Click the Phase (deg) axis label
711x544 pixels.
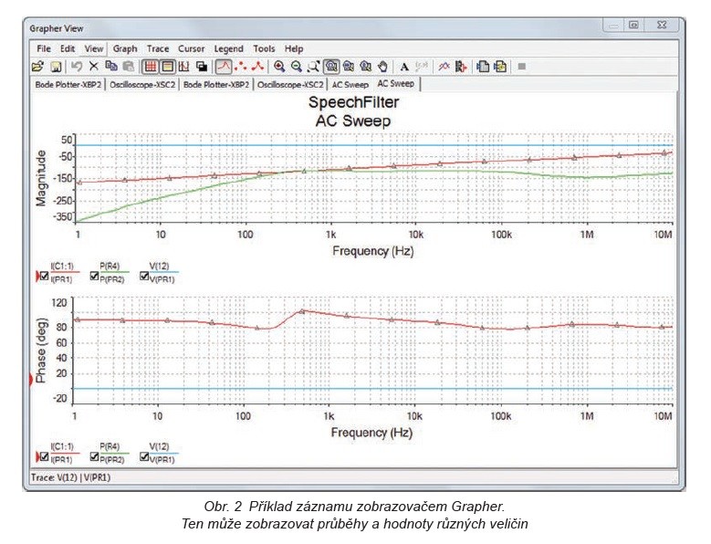41,350
